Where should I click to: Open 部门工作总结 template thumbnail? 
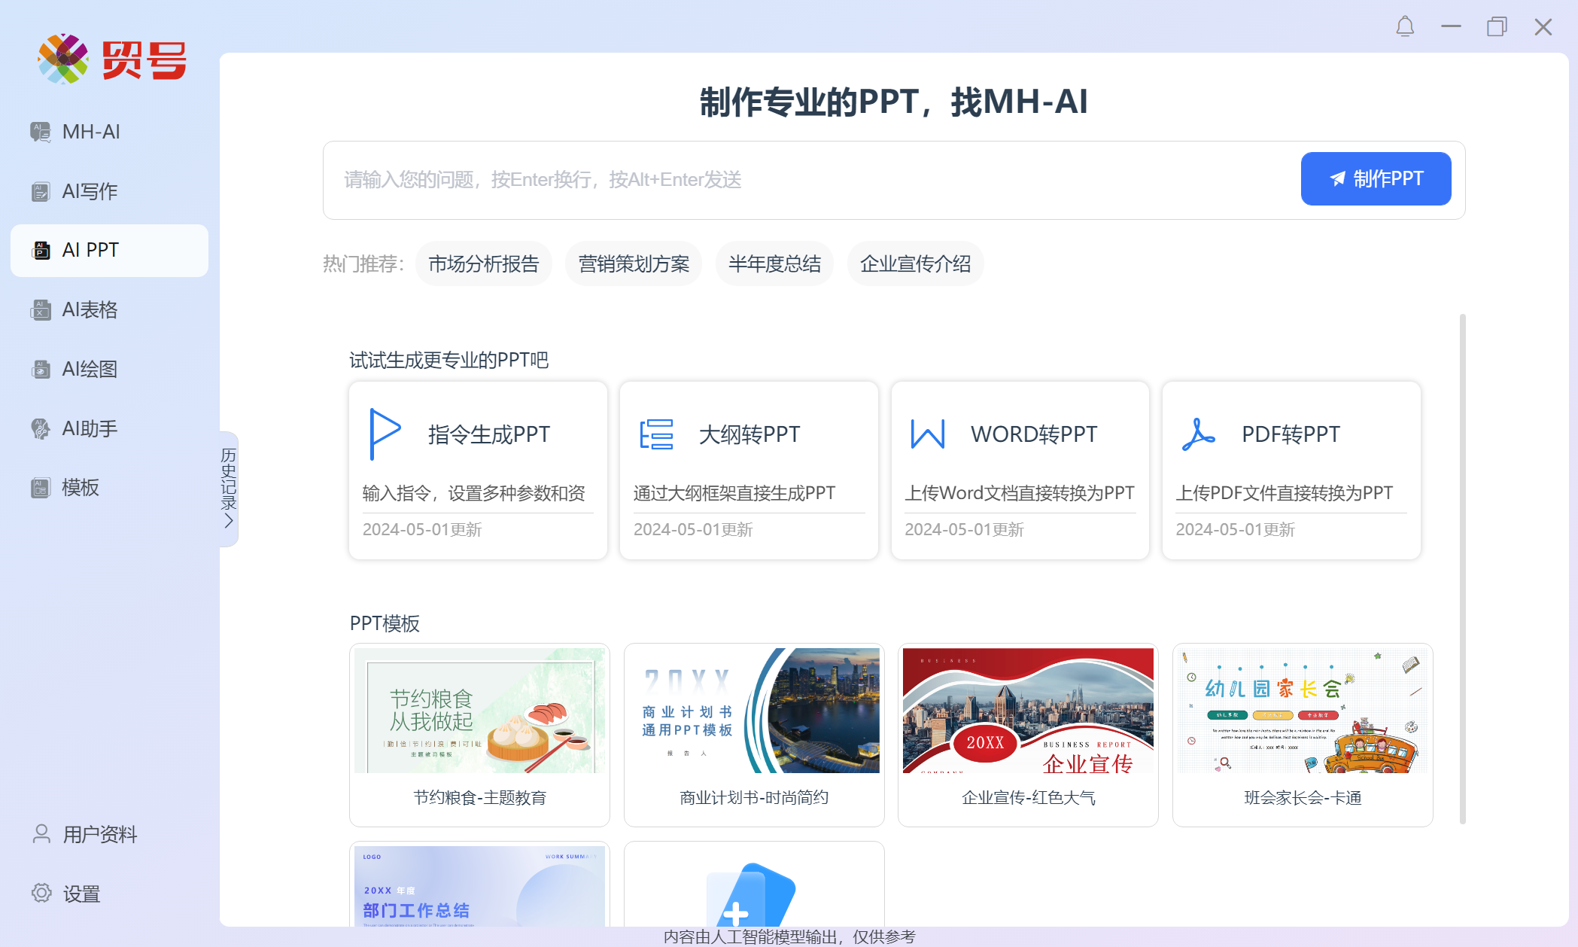coord(479,886)
